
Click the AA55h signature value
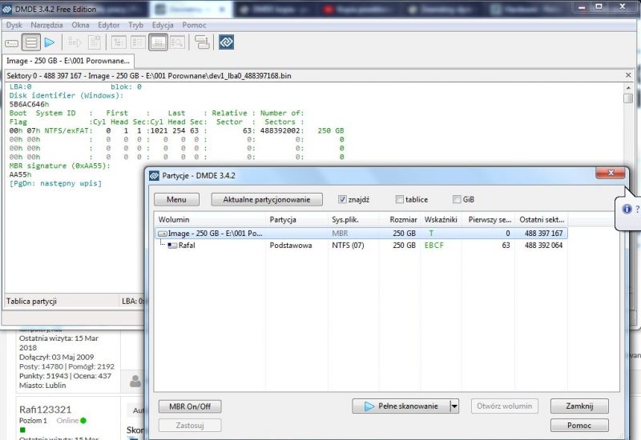pos(21,174)
